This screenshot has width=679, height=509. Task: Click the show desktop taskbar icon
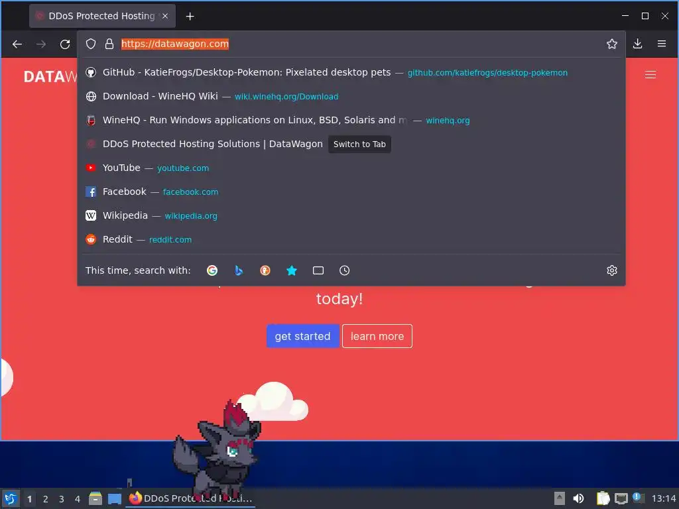[x=115, y=498]
